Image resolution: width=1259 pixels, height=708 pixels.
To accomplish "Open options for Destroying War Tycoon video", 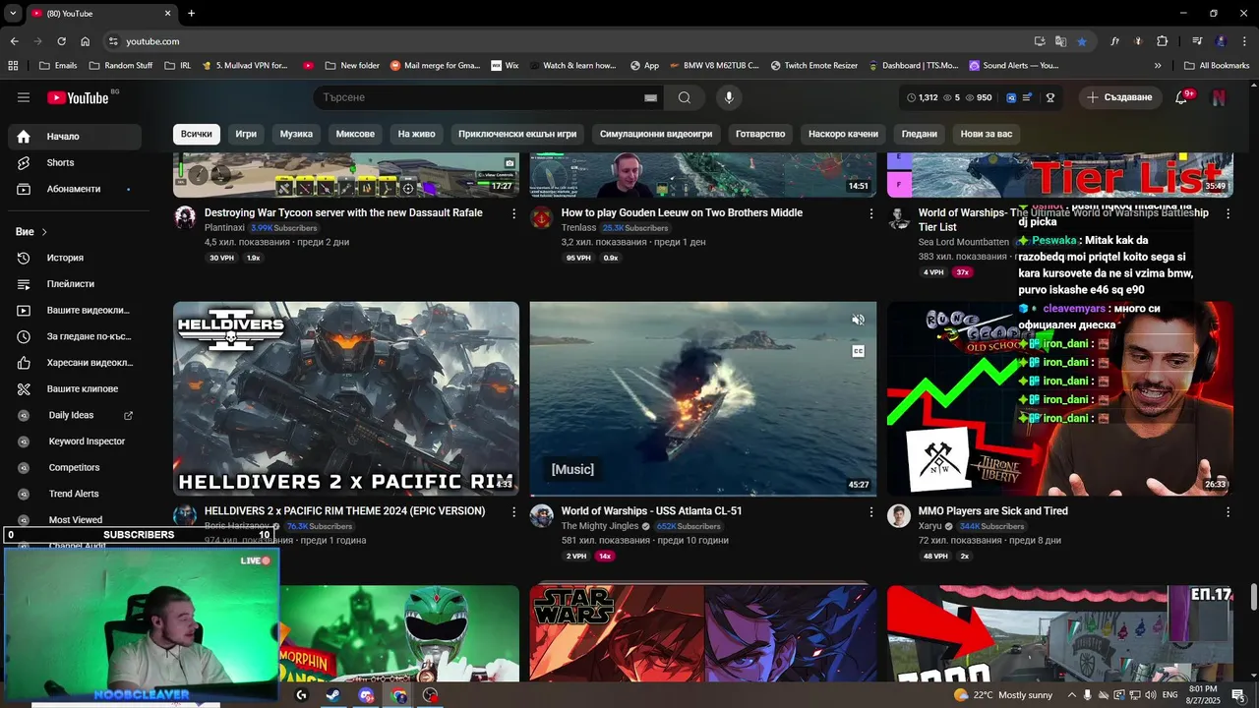I will tap(513, 213).
